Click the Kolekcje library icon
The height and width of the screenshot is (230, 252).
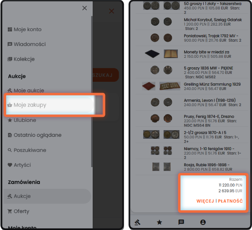point(10,59)
